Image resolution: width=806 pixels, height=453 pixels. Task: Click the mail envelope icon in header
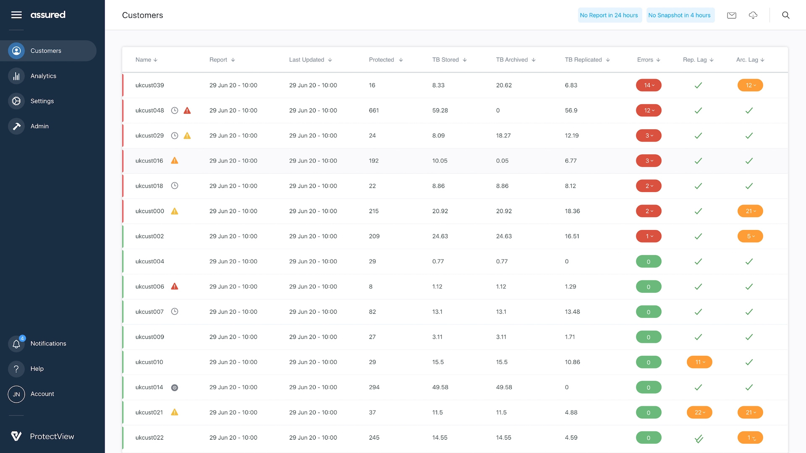[x=731, y=16]
